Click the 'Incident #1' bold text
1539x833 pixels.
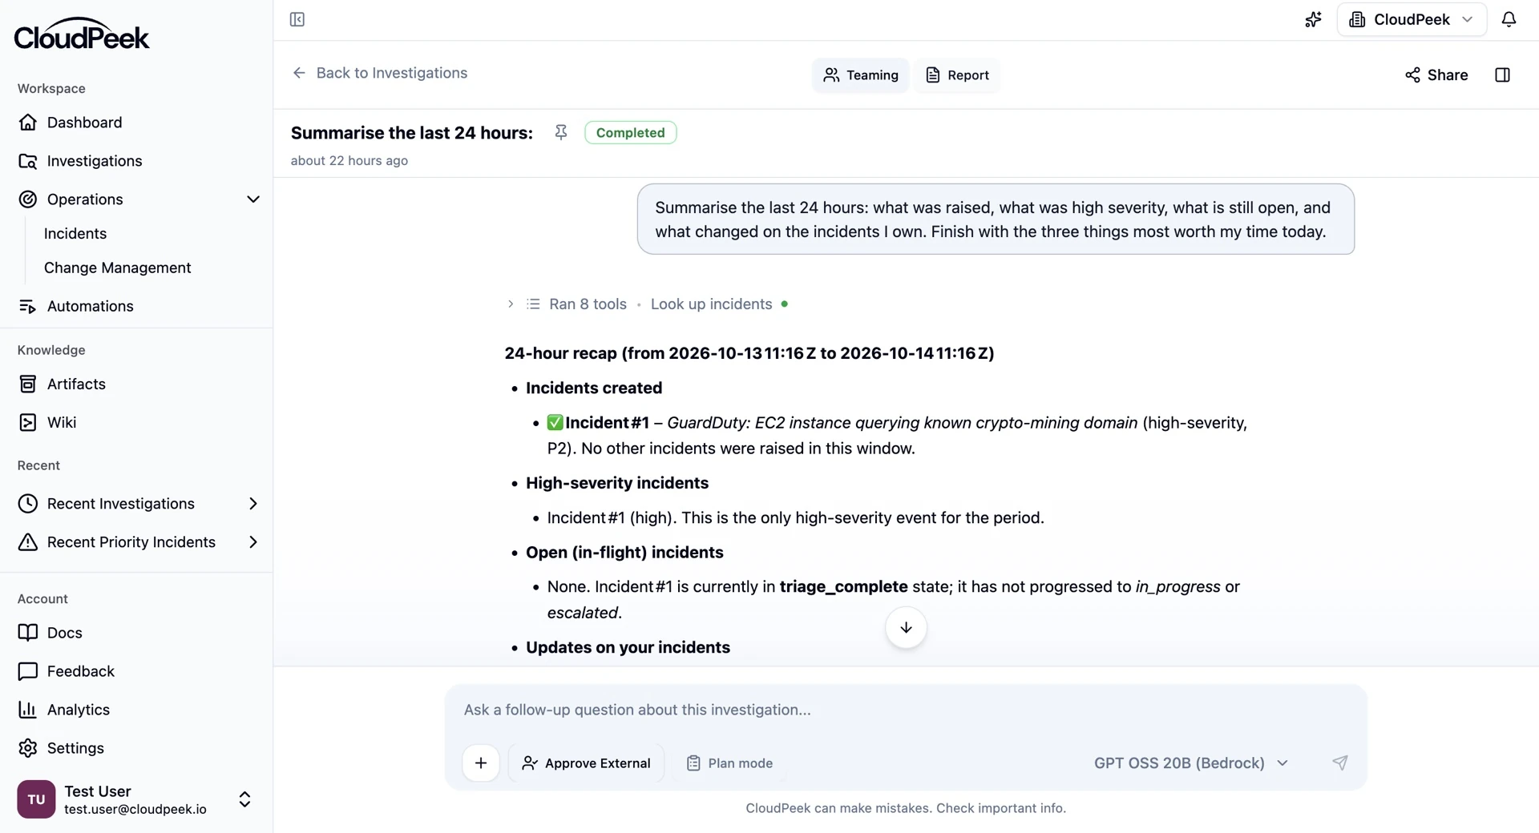pyautogui.click(x=607, y=423)
